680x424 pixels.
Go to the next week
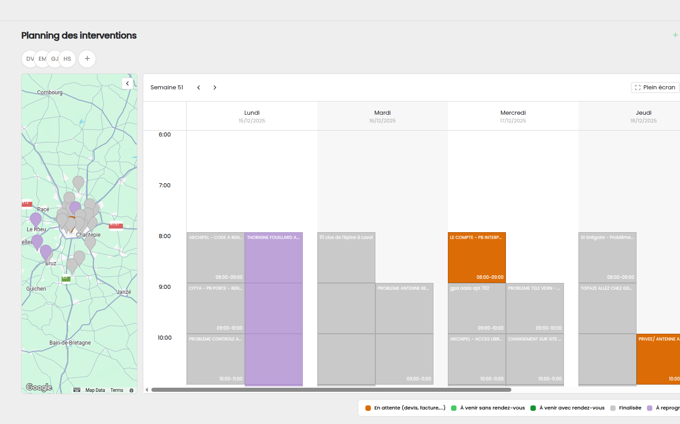tap(215, 88)
